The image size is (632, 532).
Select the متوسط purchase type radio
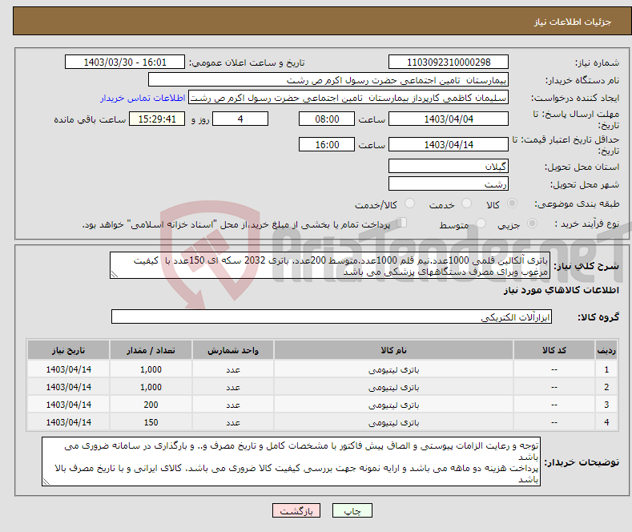481,224
